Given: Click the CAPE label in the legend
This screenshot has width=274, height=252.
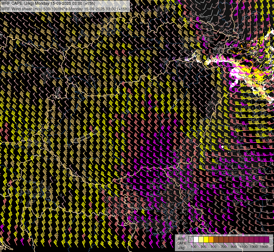Looking at the screenshot, I should coord(181,243).
